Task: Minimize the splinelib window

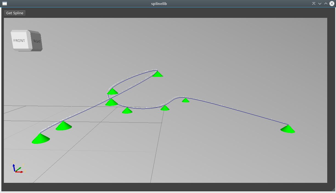Action: coord(320,4)
